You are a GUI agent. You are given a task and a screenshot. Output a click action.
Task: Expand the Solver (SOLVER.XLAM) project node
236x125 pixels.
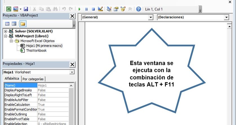(6, 31)
